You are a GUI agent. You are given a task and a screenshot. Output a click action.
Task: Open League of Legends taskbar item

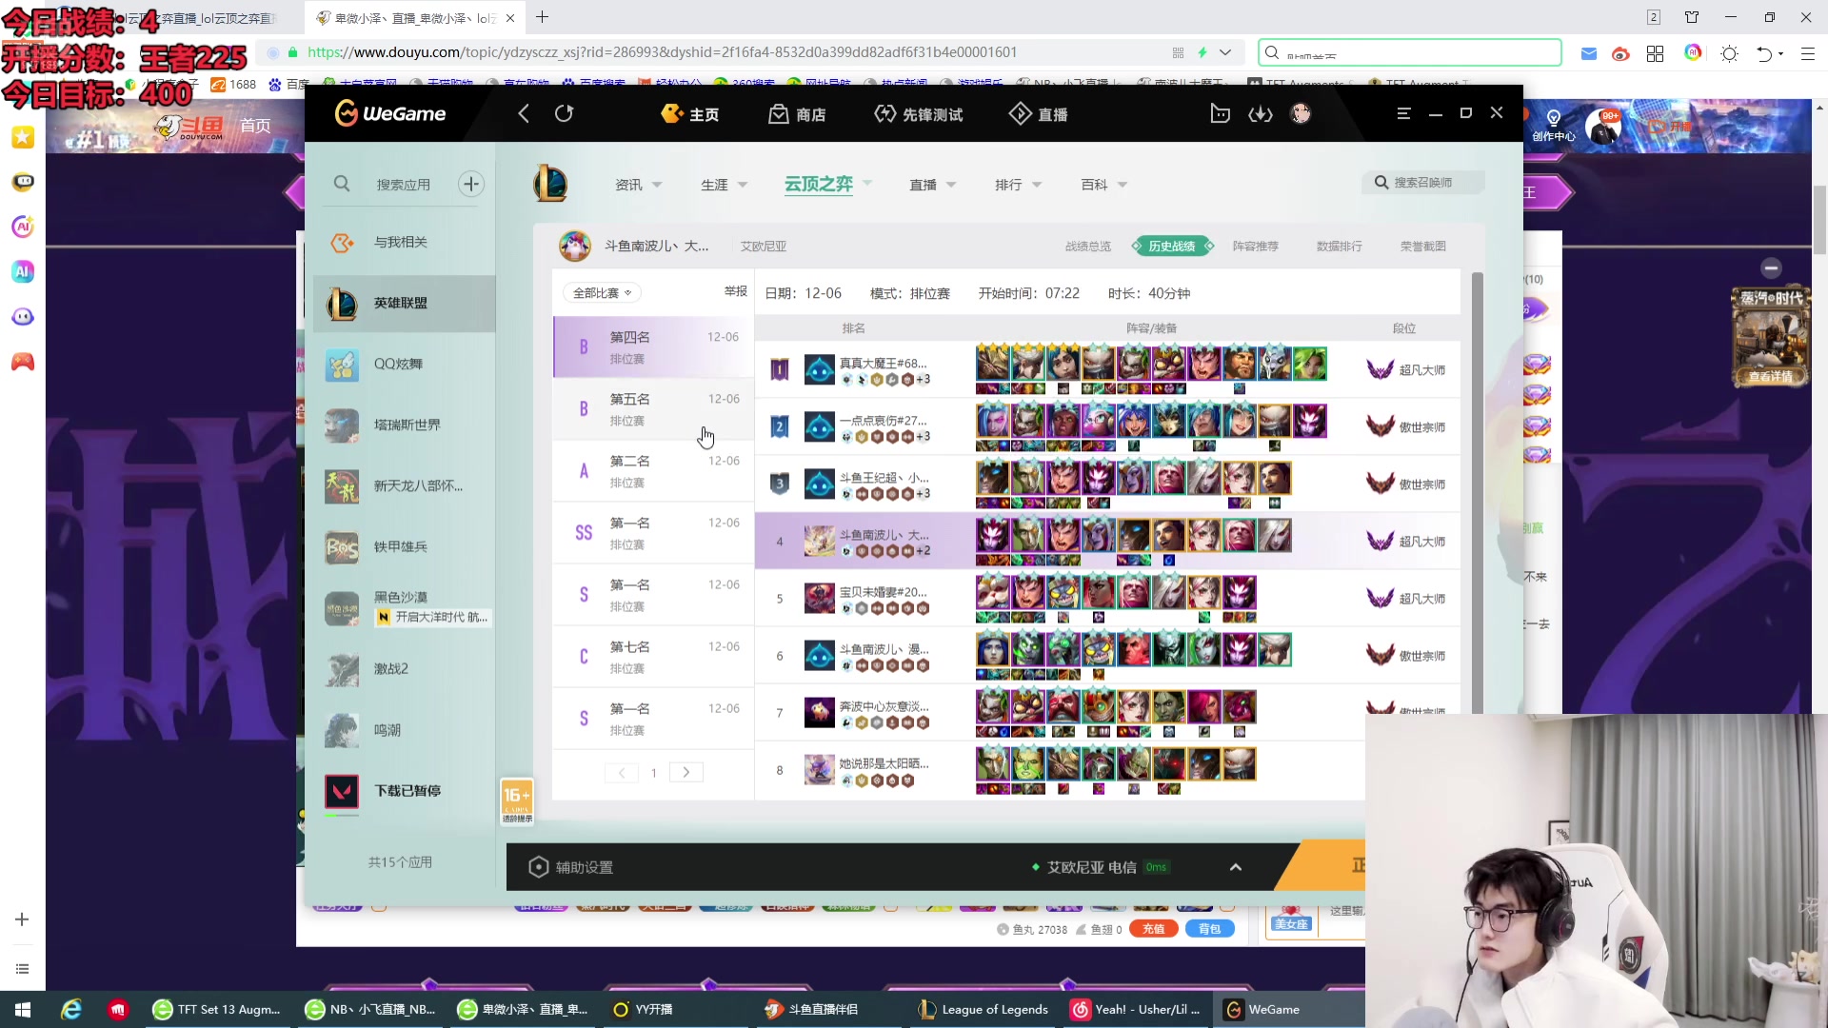pos(983,1009)
